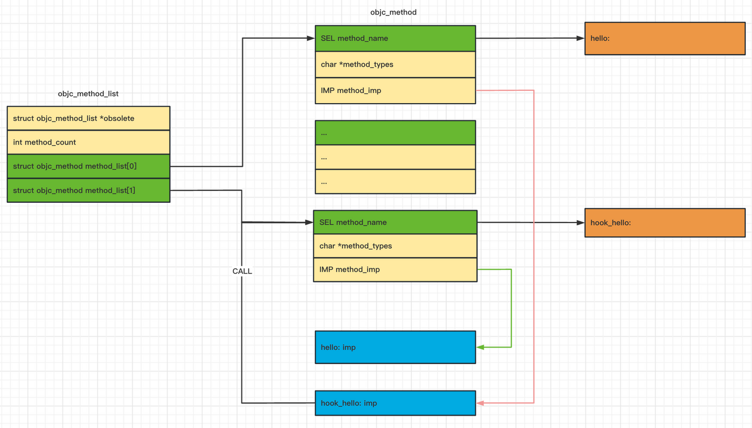
Task: Select the lower 'SEL method_name' green box
Action: 395,222
